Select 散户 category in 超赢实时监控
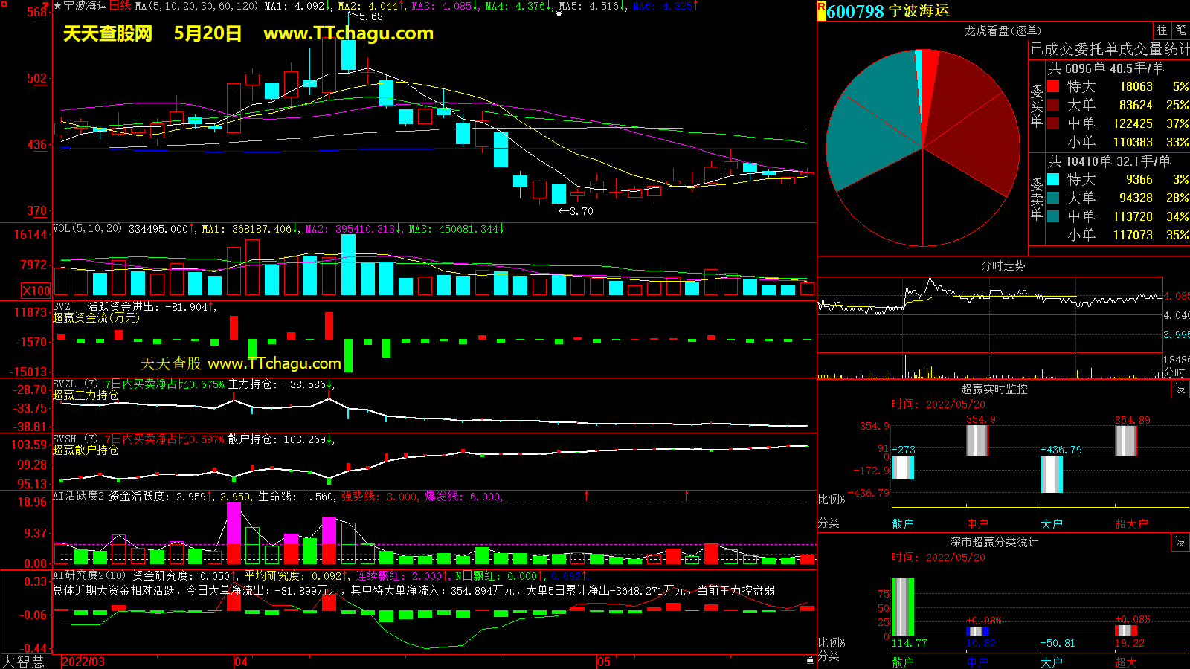The width and height of the screenshot is (1190, 669). coord(903,524)
